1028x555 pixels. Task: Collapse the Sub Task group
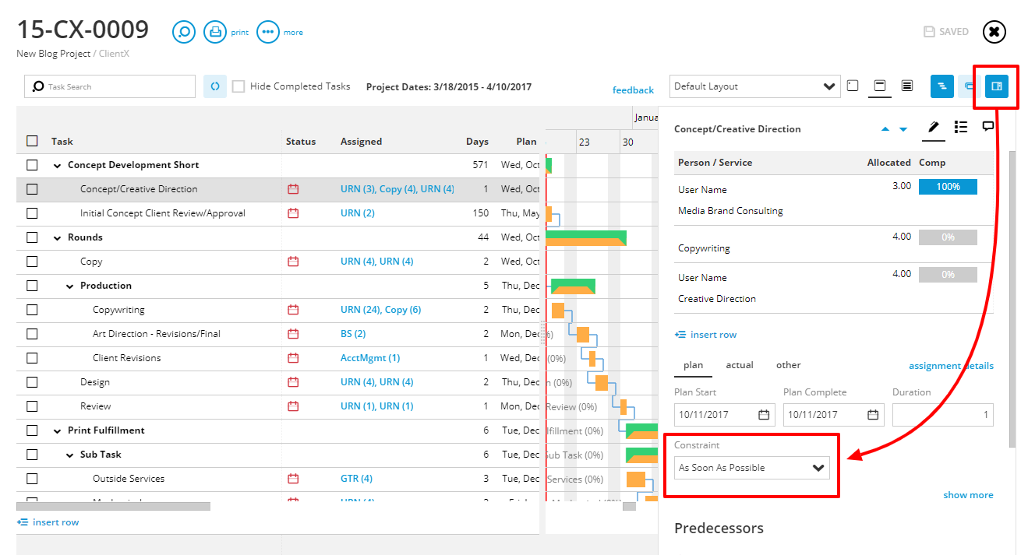pyautogui.click(x=69, y=455)
